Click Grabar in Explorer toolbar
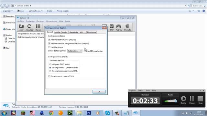The image size is (207, 116). [x=49, y=11]
